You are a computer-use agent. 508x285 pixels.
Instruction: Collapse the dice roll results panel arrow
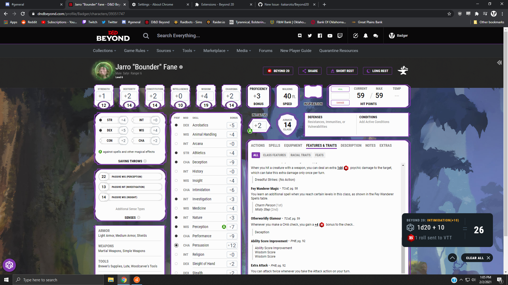tap(452, 258)
